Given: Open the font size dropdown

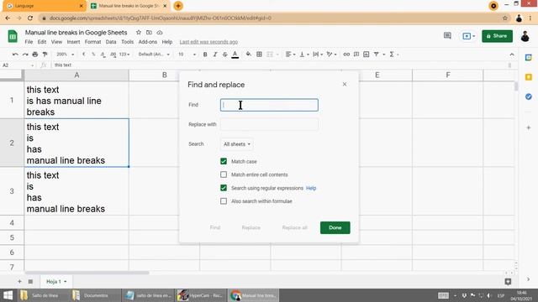Looking at the screenshot, I should coord(187,55).
